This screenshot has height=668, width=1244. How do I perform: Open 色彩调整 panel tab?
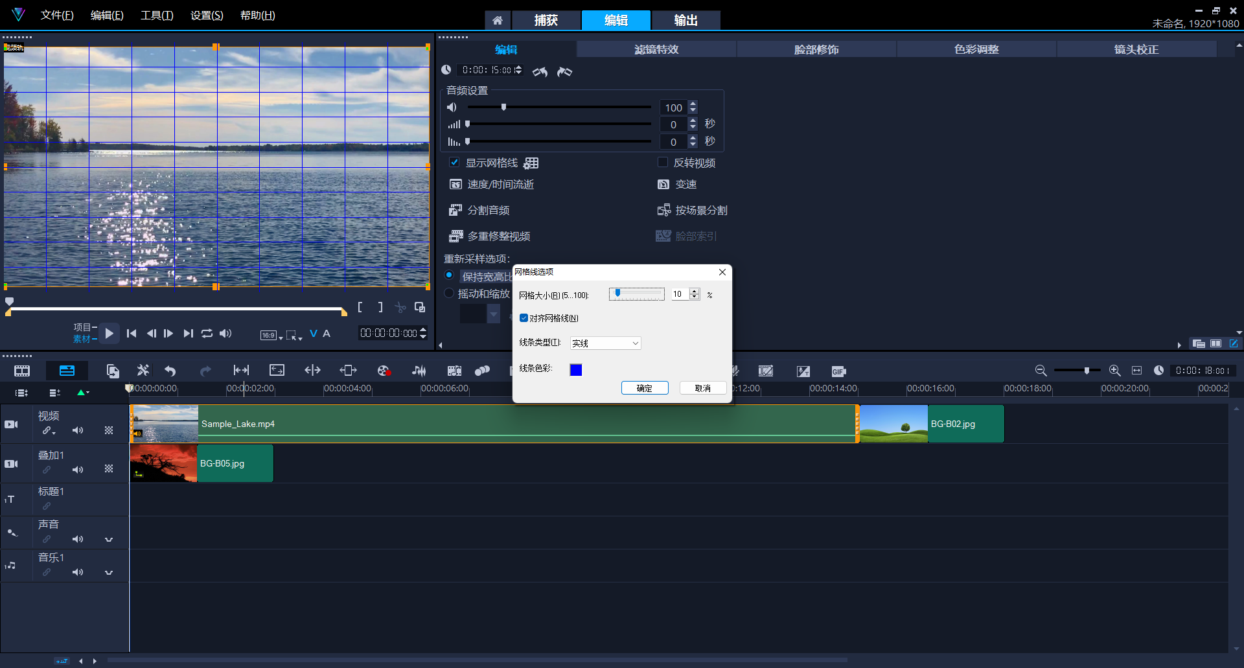tap(976, 49)
